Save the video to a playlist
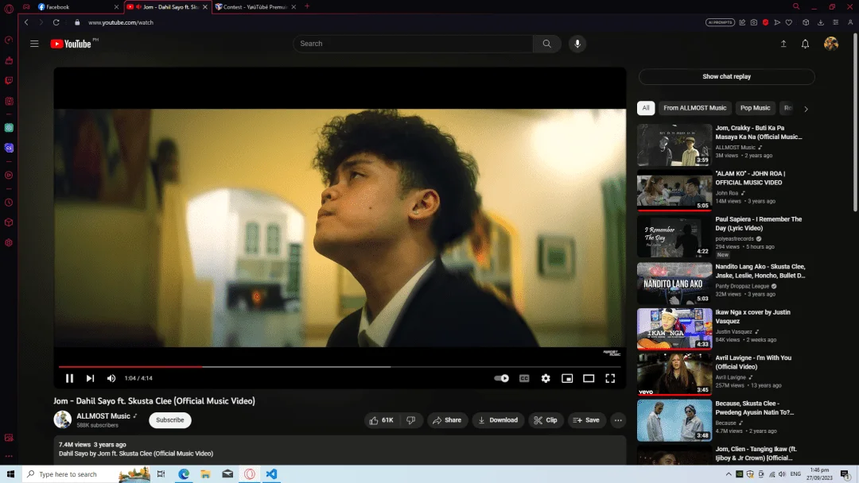Viewport: 859px width, 483px height. pos(586,420)
